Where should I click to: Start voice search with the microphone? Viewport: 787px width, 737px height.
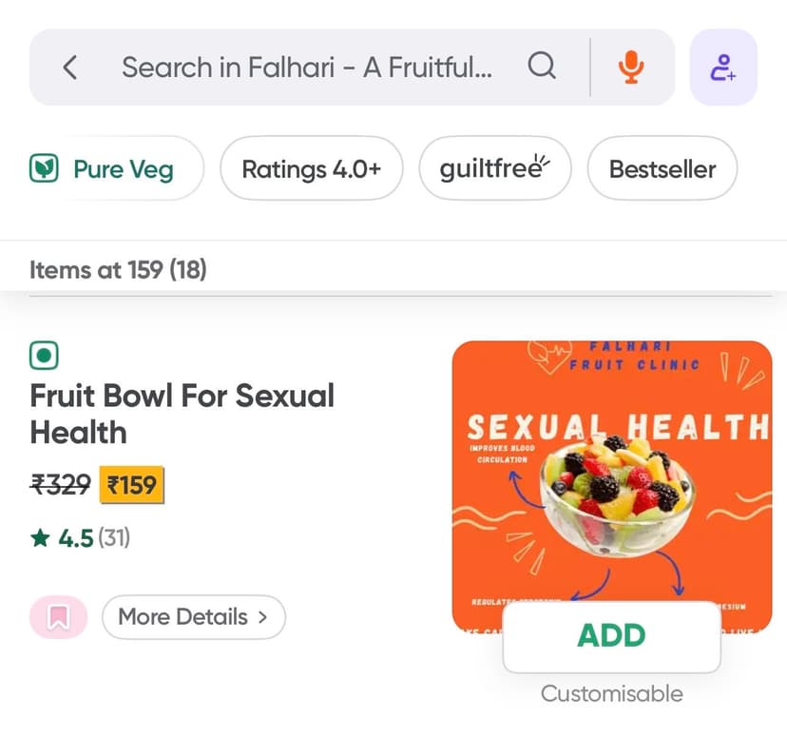point(629,68)
